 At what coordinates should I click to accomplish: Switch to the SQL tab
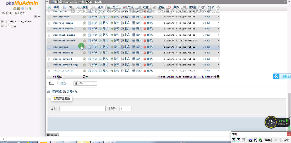click(x=70, y=7)
